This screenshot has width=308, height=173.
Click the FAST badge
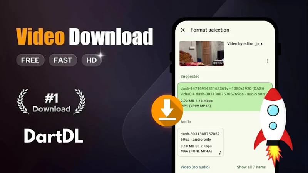(x=63, y=60)
